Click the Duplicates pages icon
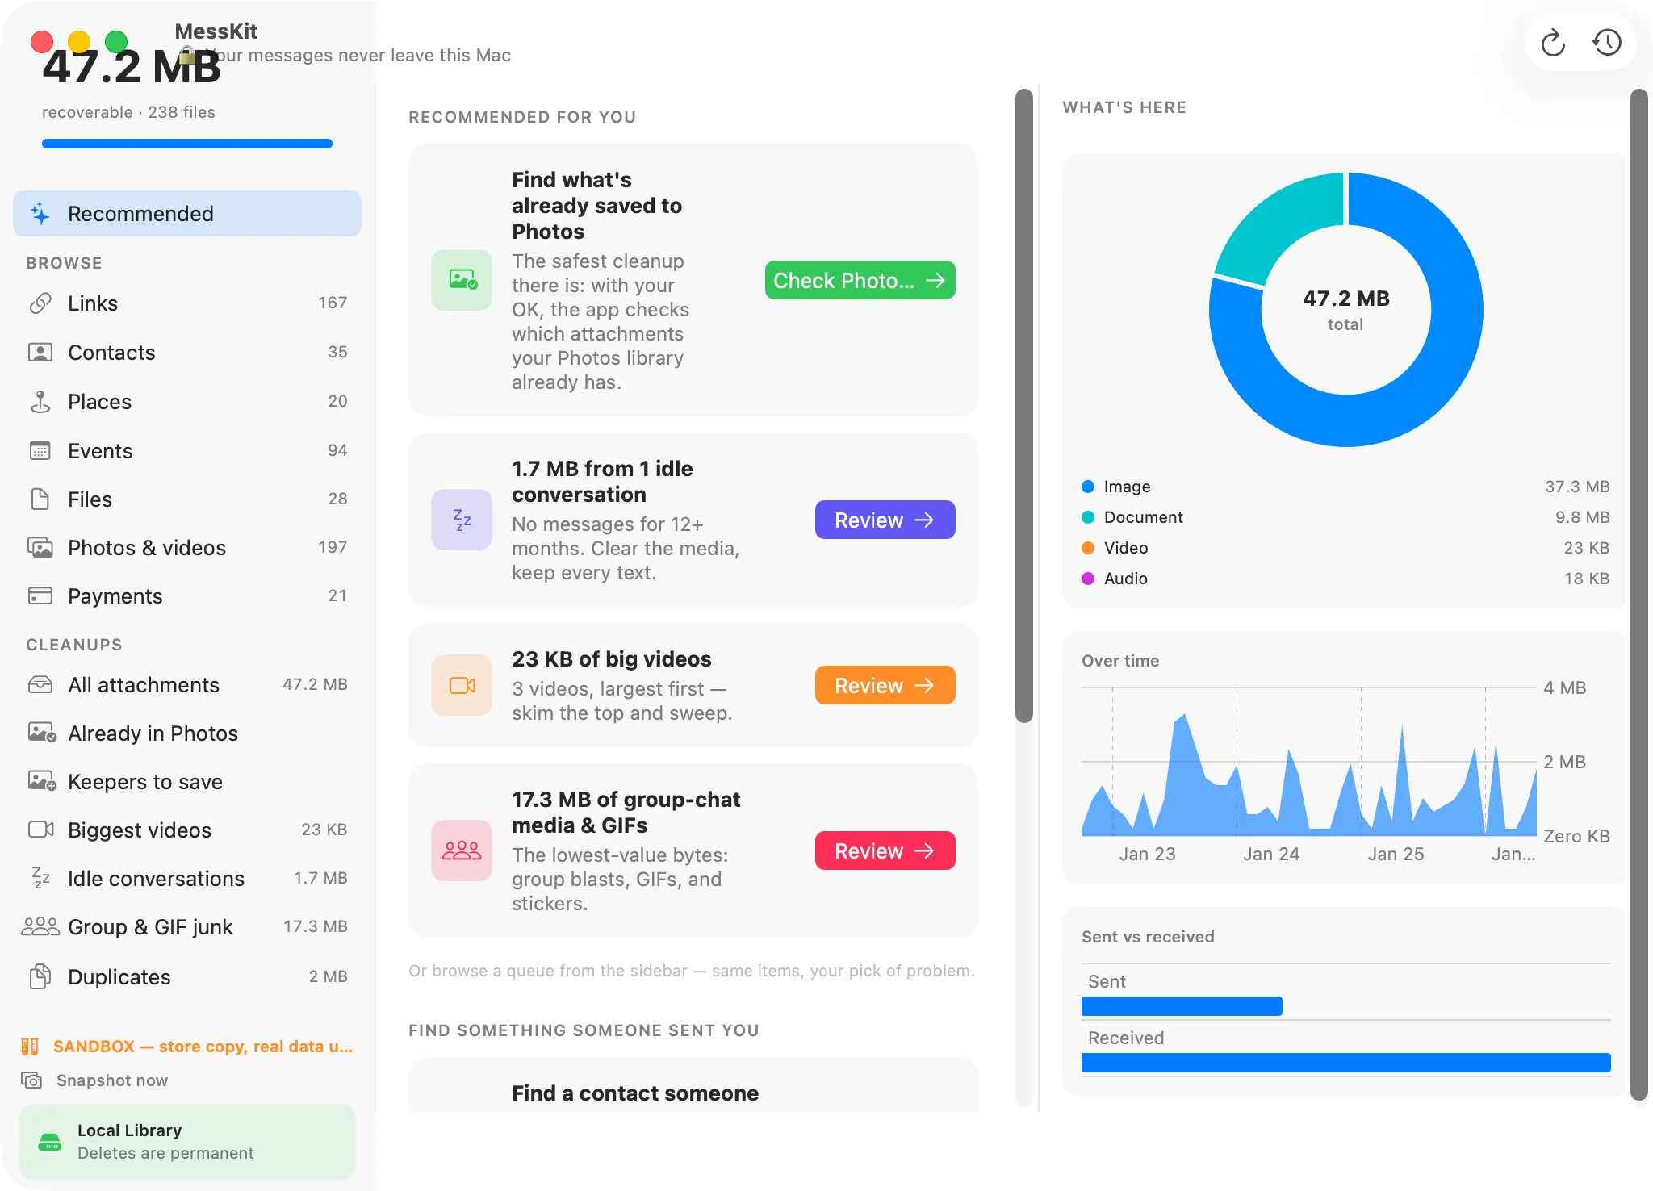The width and height of the screenshot is (1653, 1191). pyautogui.click(x=40, y=977)
